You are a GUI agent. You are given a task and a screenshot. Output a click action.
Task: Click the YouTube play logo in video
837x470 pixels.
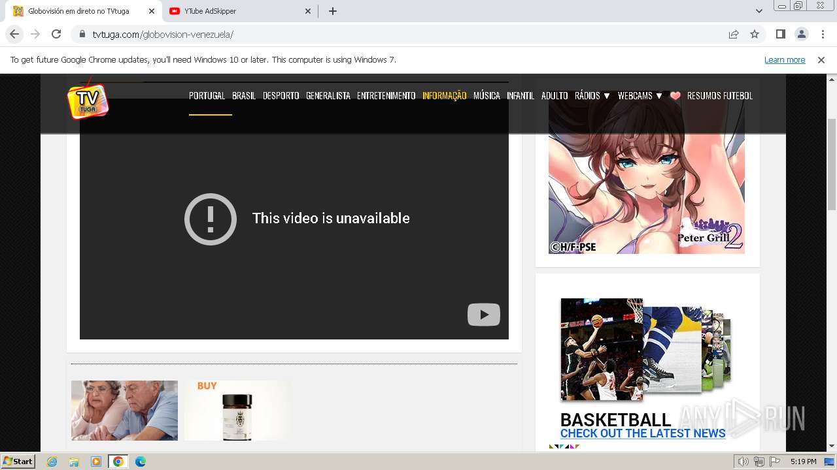click(x=484, y=315)
